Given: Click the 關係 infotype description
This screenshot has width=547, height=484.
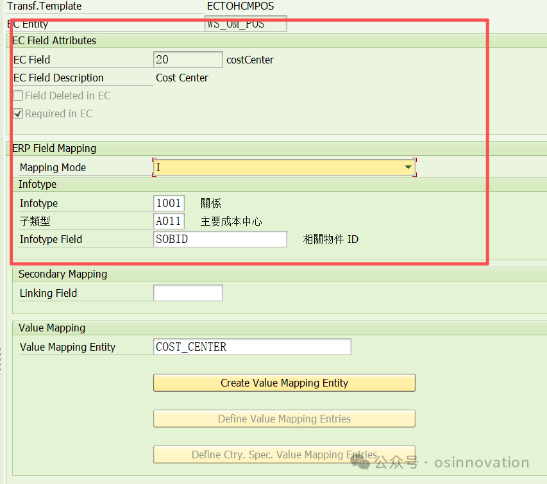Looking at the screenshot, I should [x=211, y=203].
